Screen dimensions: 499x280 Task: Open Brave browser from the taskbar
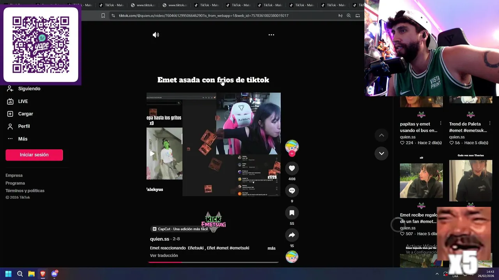tap(43, 274)
